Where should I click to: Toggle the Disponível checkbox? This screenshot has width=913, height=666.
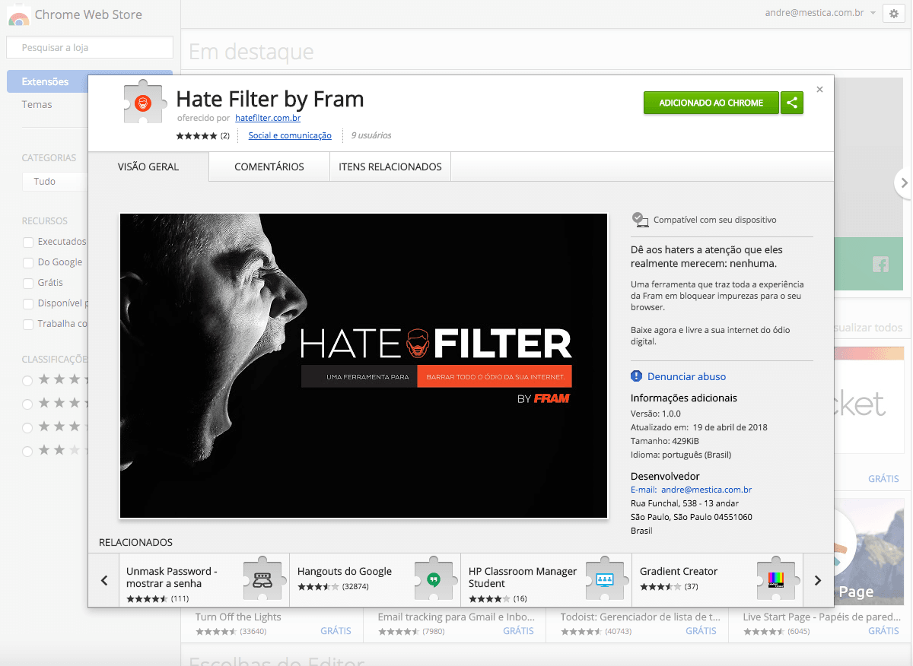click(28, 303)
